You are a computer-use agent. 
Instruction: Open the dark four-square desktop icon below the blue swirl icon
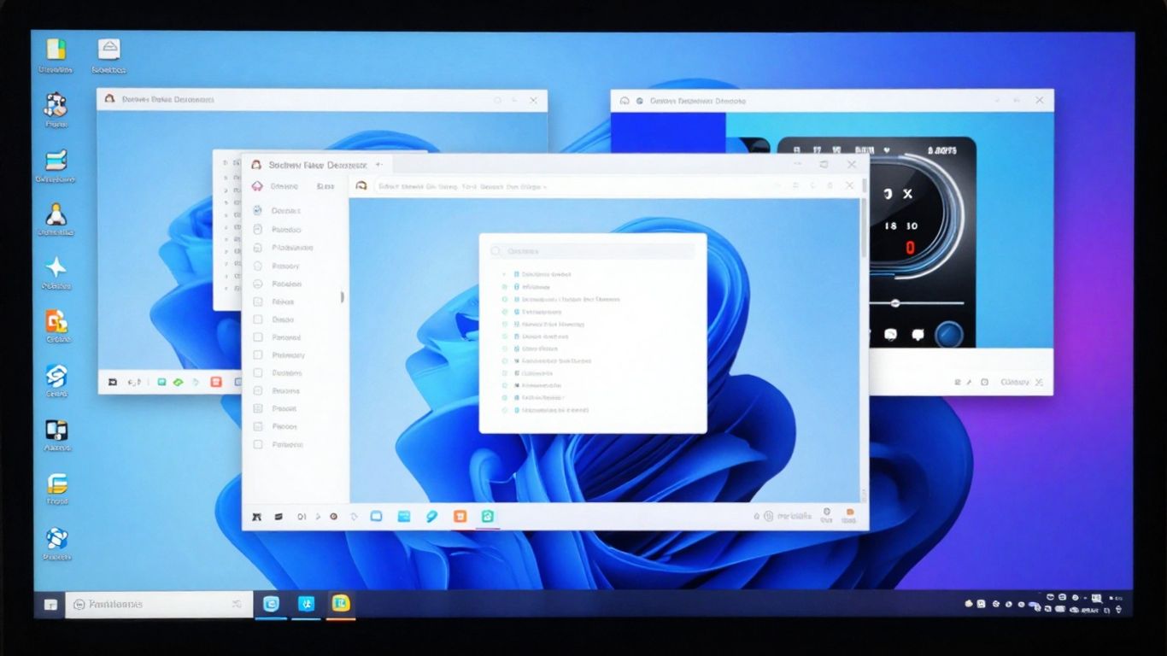pos(56,430)
